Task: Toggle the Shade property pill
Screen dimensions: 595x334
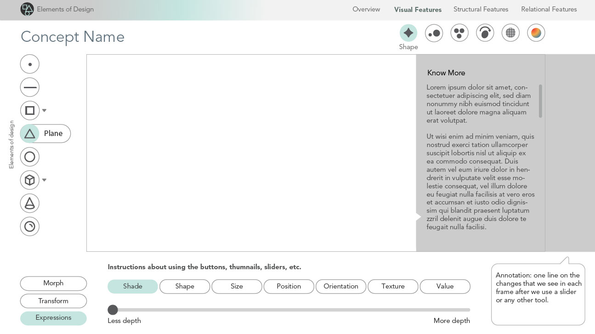Action: (133, 287)
